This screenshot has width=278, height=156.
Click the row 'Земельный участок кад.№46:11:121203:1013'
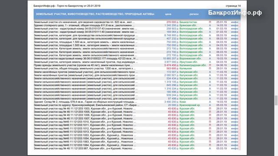coord(137,132)
